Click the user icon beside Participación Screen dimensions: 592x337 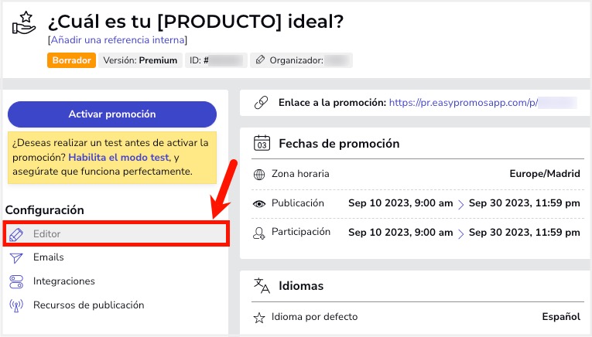(259, 233)
